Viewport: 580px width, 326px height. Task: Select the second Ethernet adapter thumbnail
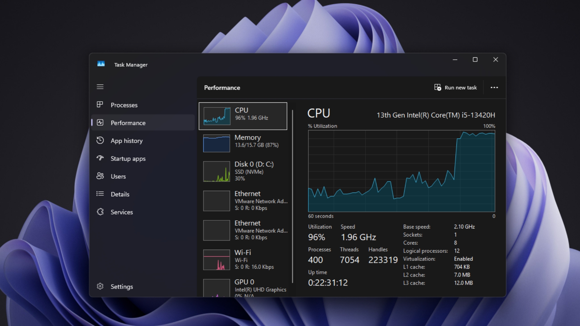click(217, 230)
